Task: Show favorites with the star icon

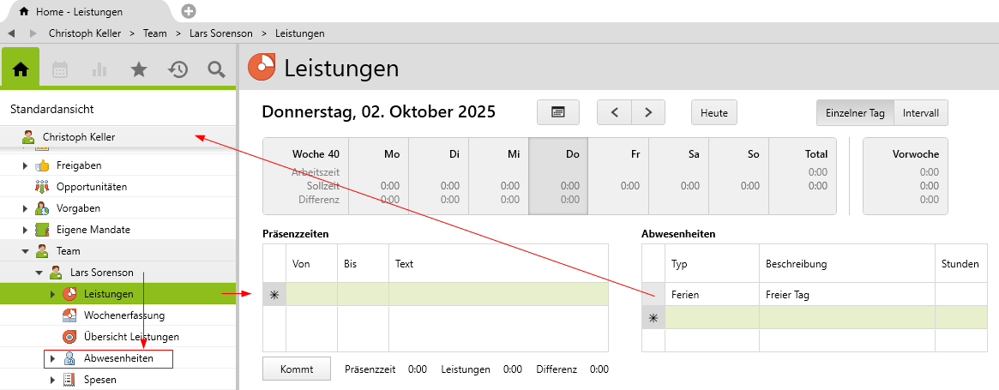Action: pos(139,69)
